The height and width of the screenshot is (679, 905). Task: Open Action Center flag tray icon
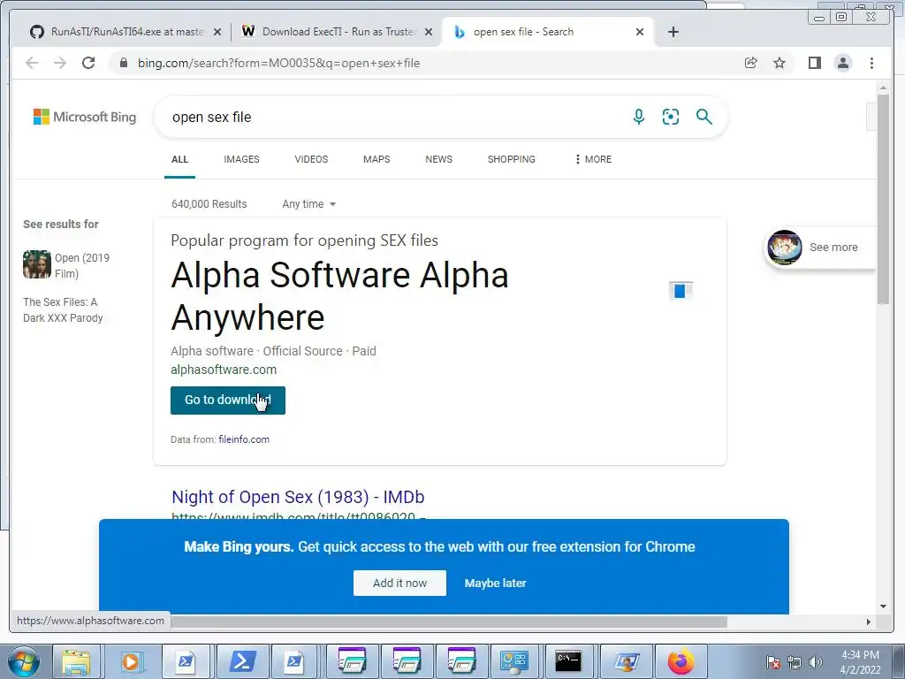coord(773,662)
